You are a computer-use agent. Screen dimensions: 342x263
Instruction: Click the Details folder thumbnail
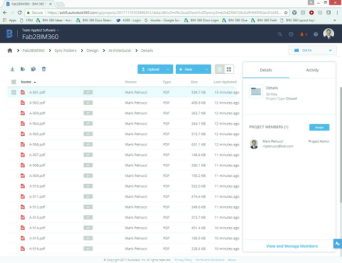pyautogui.click(x=256, y=91)
